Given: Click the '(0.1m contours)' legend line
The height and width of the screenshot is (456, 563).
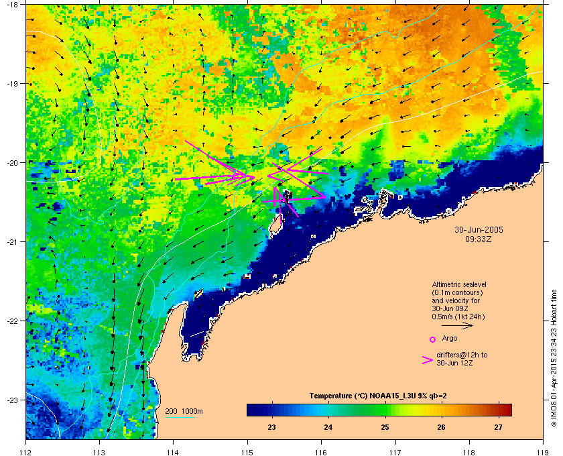Looking at the screenshot, I should (x=457, y=292).
